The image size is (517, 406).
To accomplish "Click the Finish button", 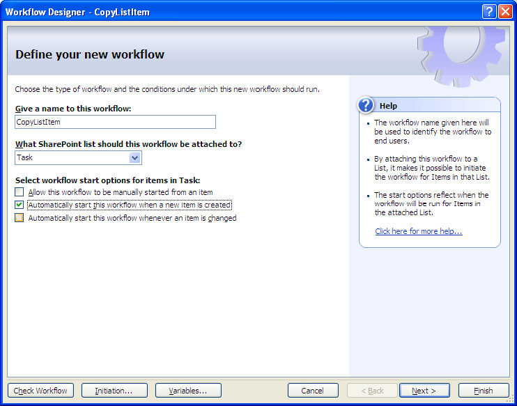I will pos(484,391).
